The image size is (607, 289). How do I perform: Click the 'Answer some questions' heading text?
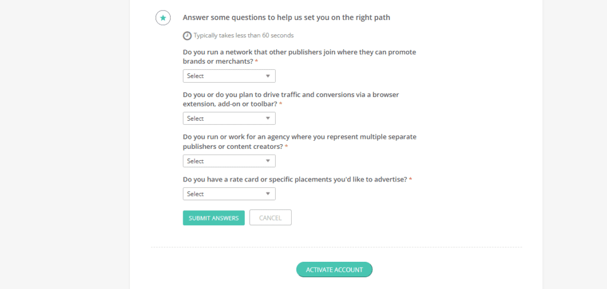(286, 18)
